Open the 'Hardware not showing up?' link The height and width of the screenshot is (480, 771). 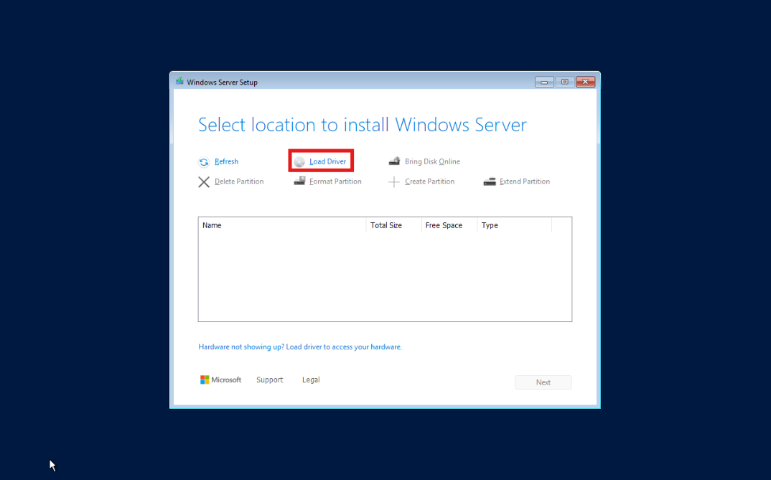tap(300, 347)
